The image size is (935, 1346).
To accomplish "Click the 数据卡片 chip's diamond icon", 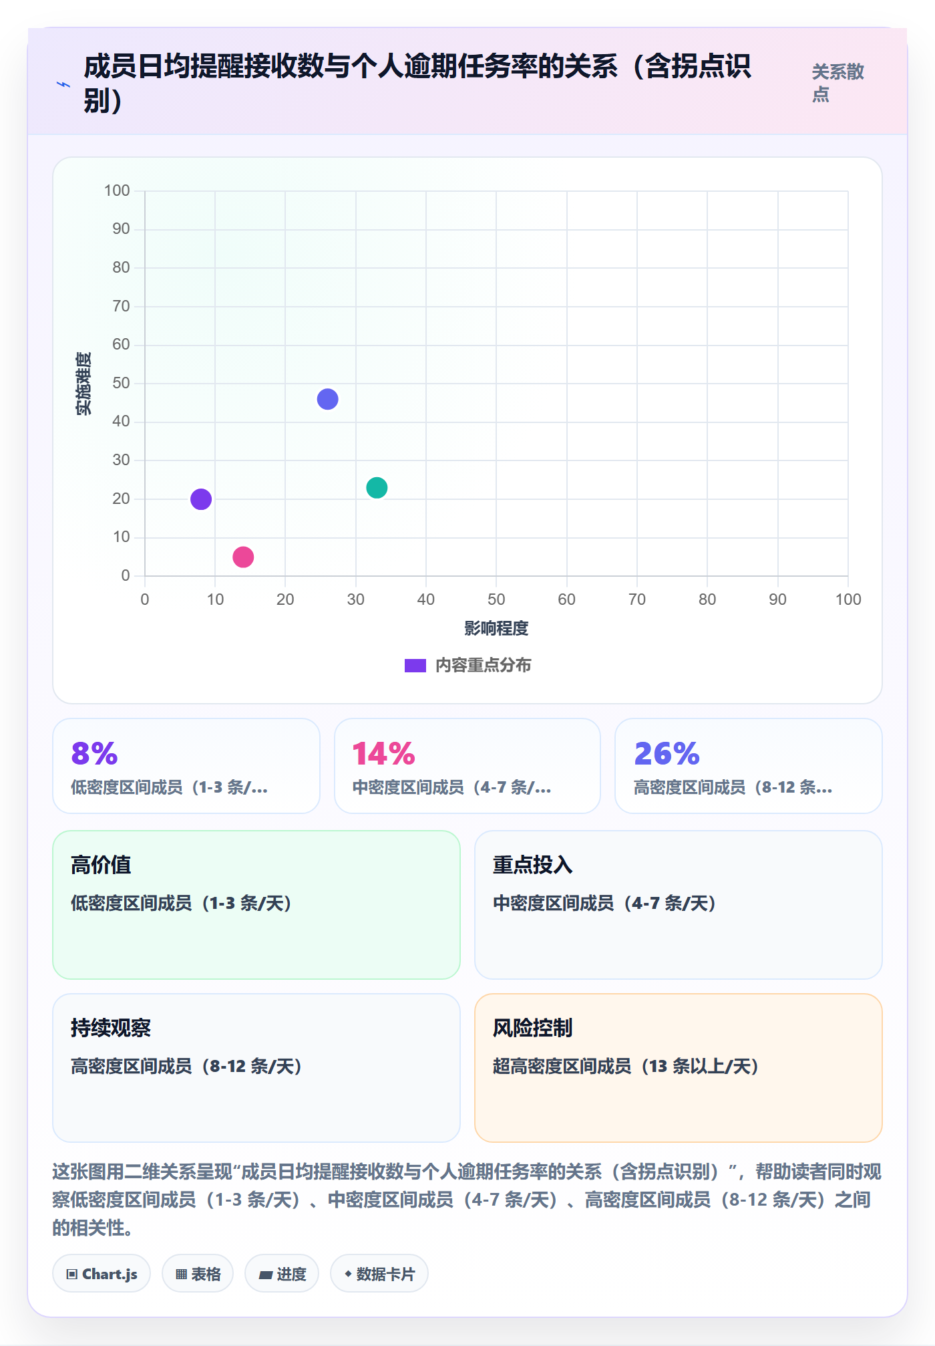I will click(348, 1274).
